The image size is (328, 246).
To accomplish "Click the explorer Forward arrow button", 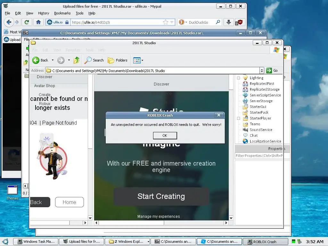I will 61,60.
